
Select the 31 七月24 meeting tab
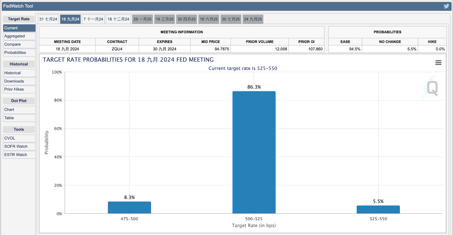click(48, 19)
